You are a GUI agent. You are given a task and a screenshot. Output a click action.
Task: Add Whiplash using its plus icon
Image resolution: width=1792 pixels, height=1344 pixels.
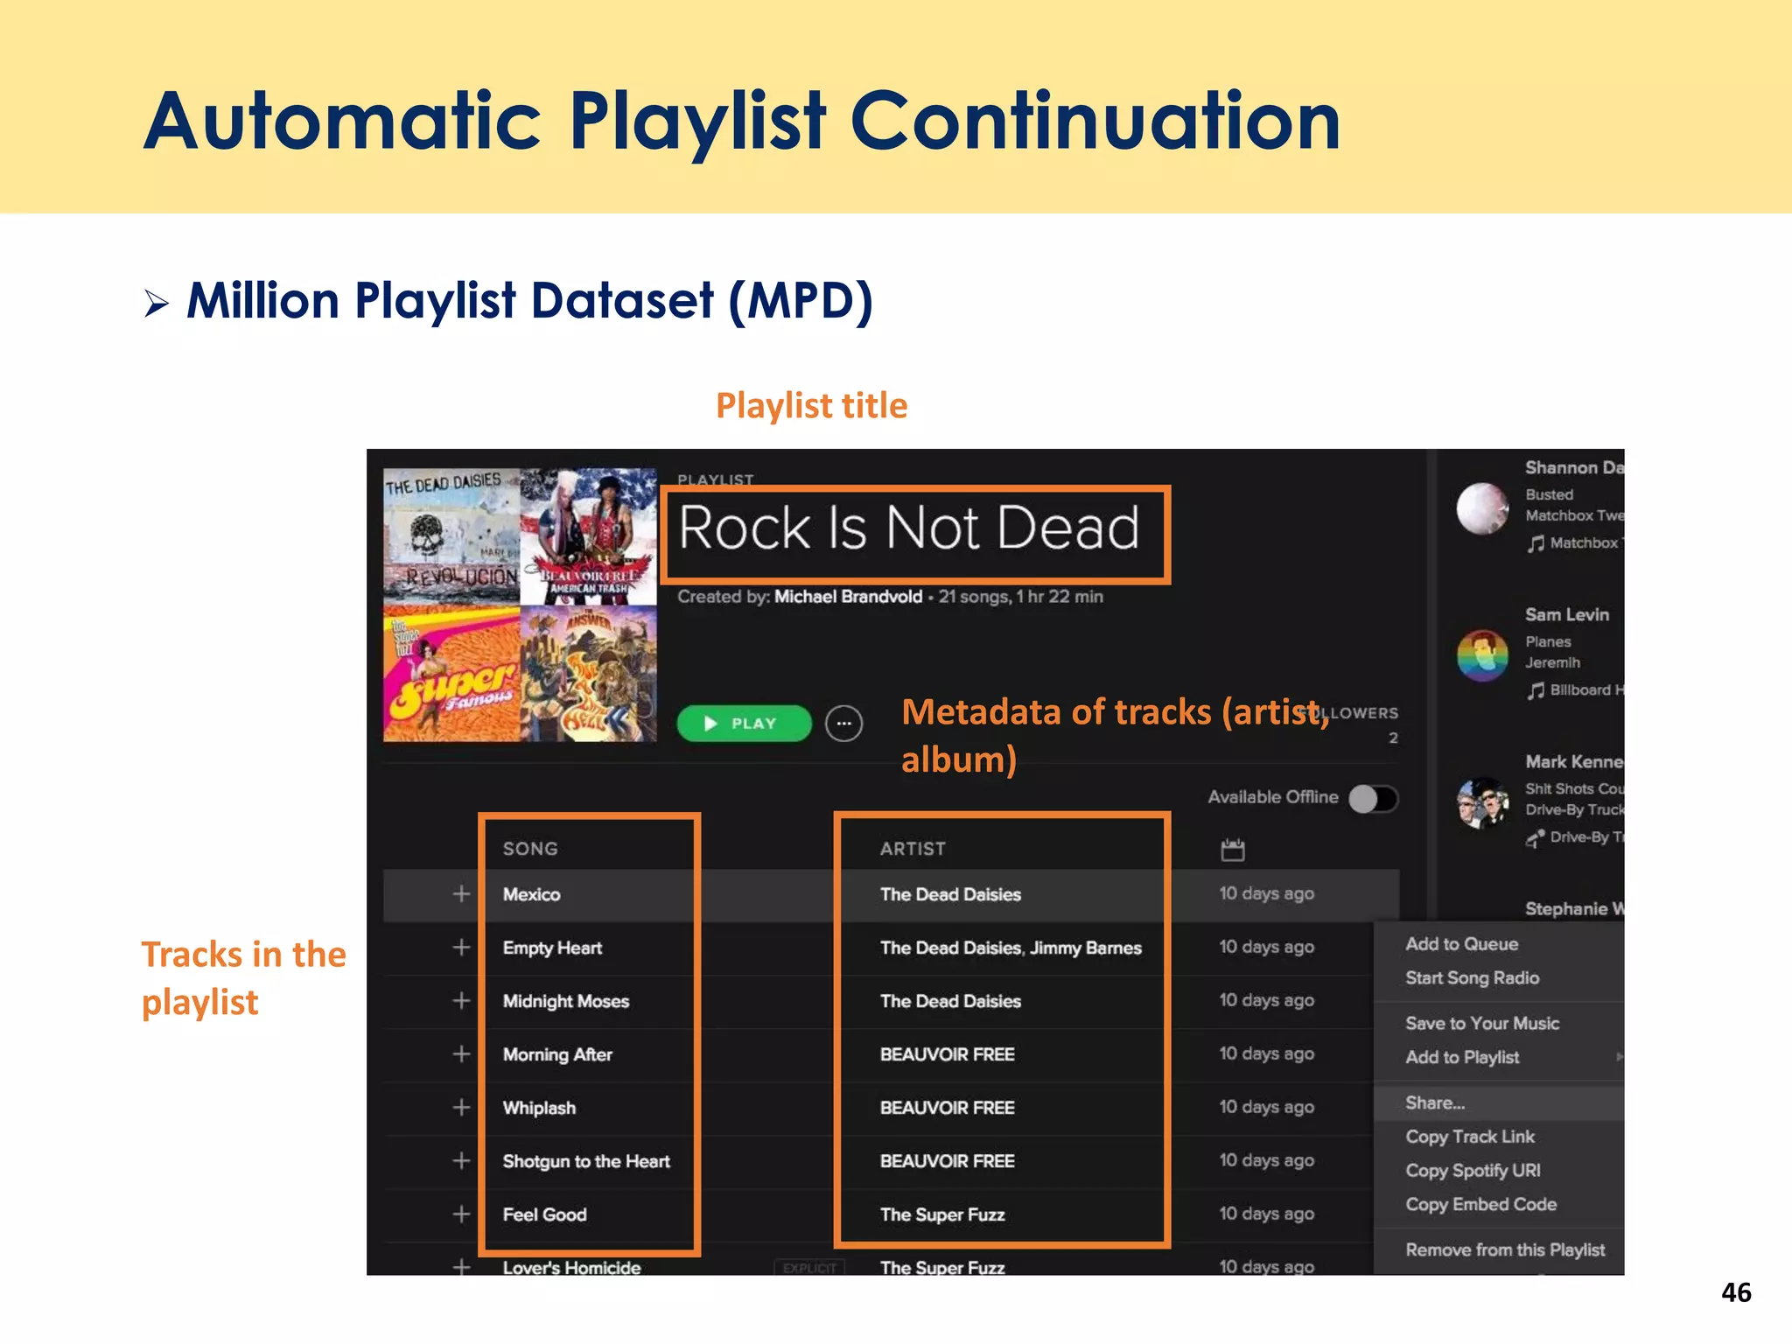[461, 1108]
